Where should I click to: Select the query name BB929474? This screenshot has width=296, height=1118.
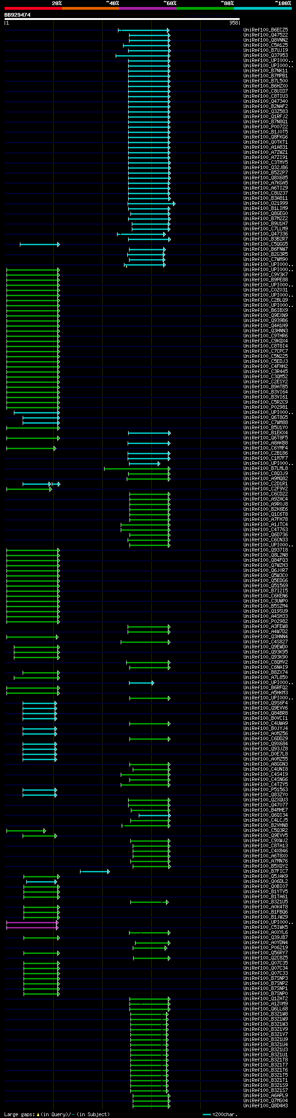click(x=18, y=15)
